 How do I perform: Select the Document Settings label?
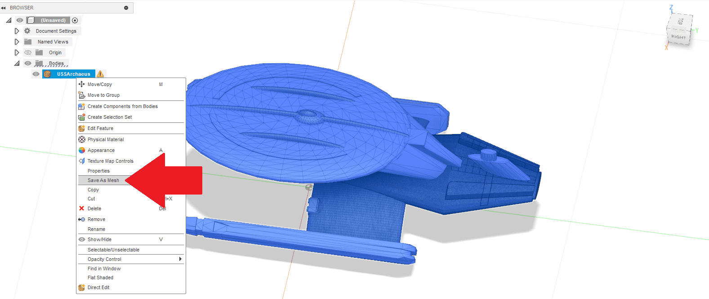click(56, 31)
